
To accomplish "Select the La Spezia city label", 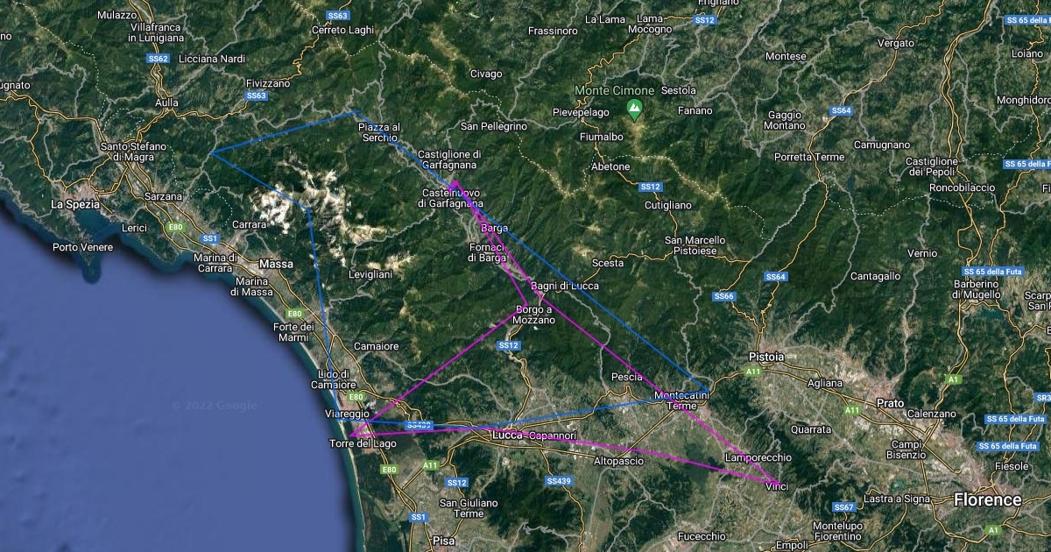I will tap(75, 204).
